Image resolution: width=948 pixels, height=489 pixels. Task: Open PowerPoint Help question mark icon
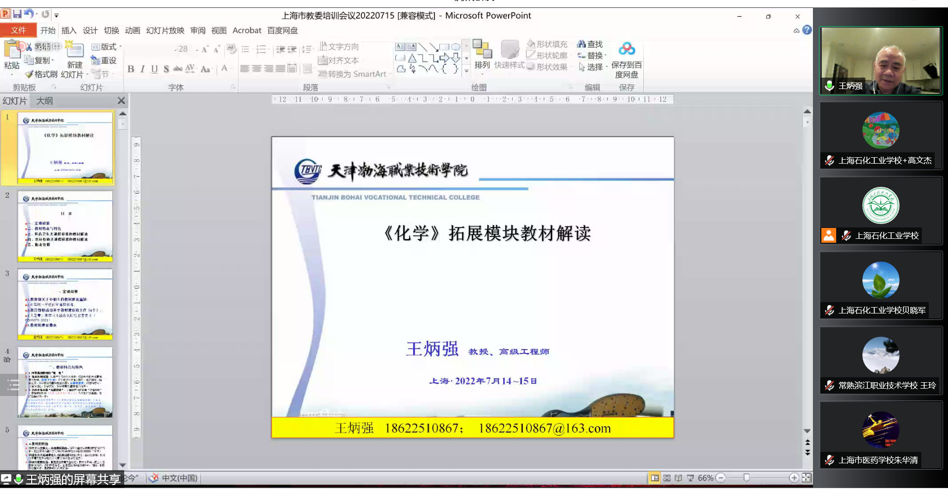click(807, 30)
